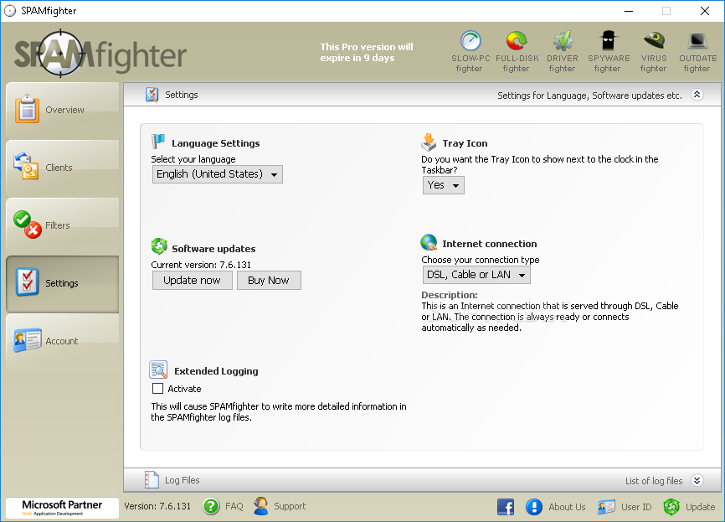Click the Software updates green icon

pos(159,246)
